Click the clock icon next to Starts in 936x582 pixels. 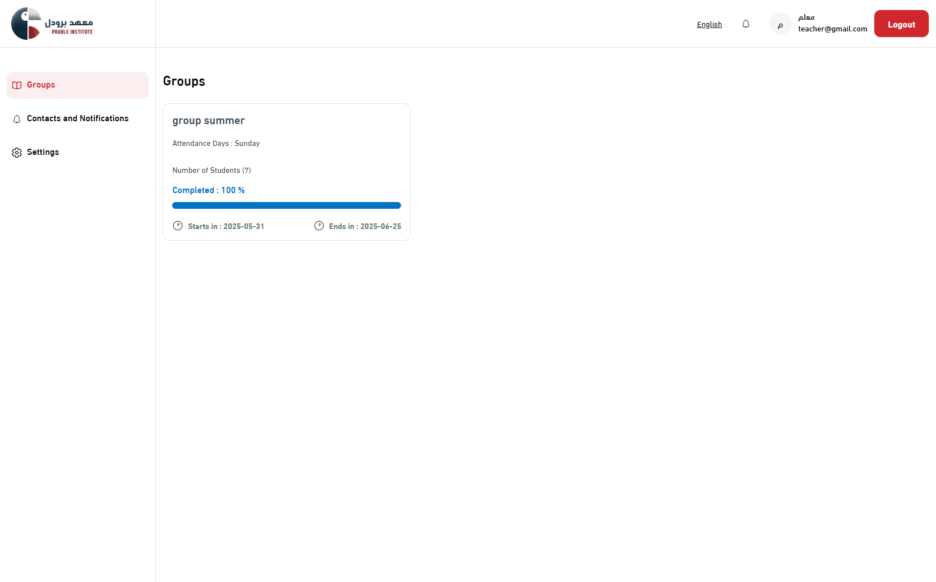pos(178,226)
